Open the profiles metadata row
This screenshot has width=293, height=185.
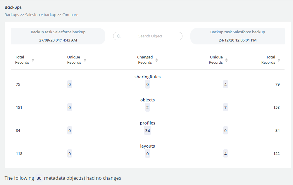tap(148, 127)
